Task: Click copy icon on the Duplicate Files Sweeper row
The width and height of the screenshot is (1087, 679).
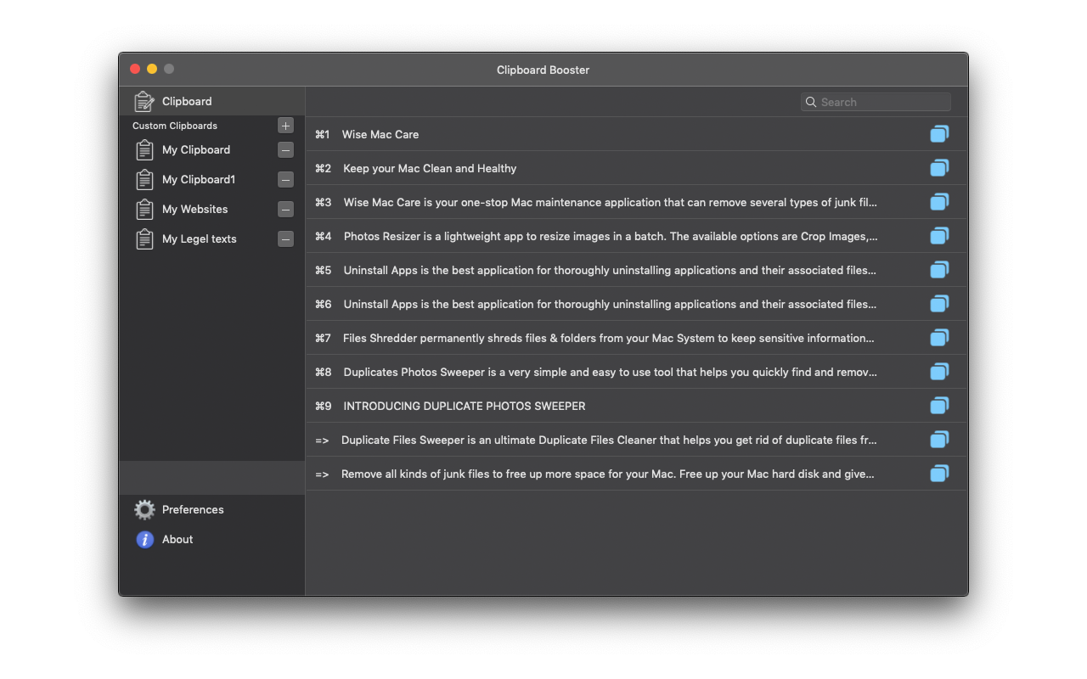Action: pos(939,440)
